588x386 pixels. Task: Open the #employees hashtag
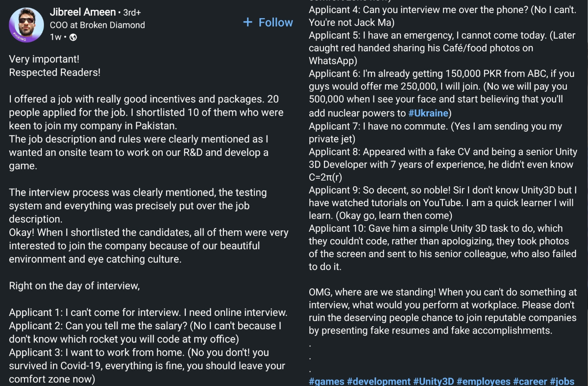(x=483, y=381)
